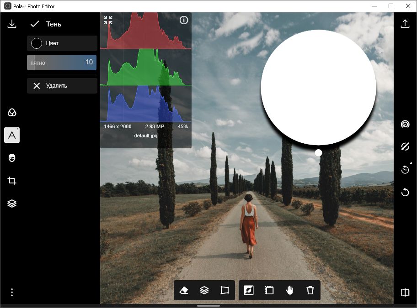Open the face retouch mask icon
417x308 pixels.
click(x=12, y=158)
